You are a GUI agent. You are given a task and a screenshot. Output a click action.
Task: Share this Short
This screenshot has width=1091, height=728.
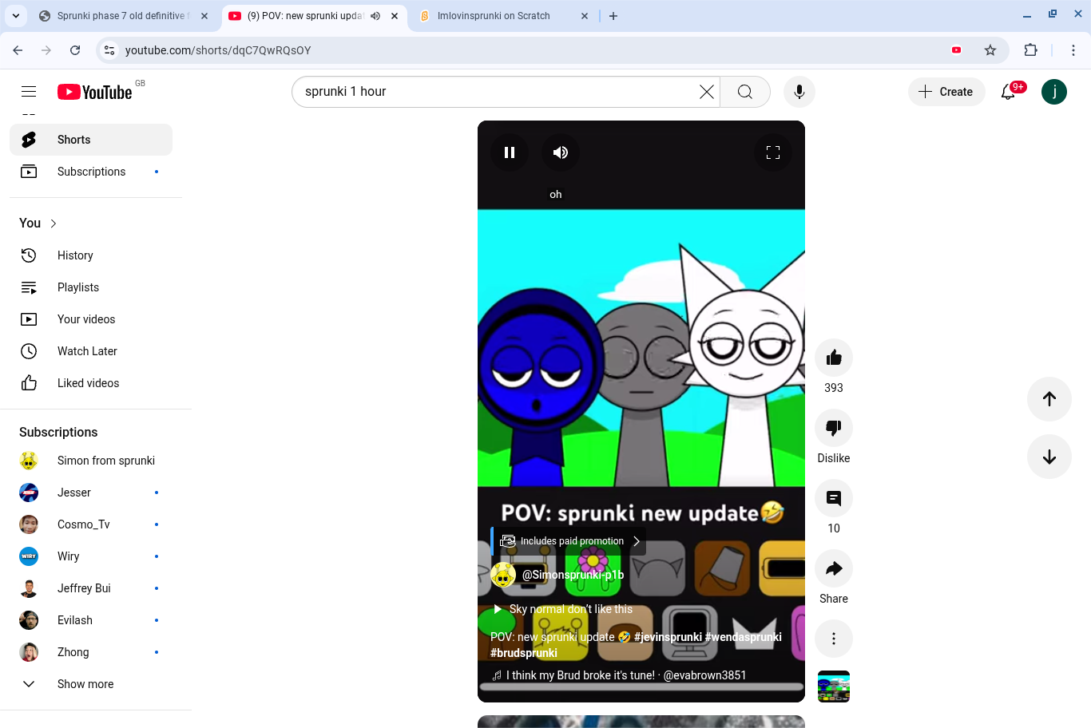[x=834, y=568]
